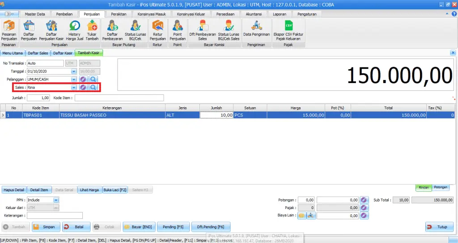Open Daftar Penjualan ribbon icon
This screenshot has height=243, width=458.
[29, 30]
